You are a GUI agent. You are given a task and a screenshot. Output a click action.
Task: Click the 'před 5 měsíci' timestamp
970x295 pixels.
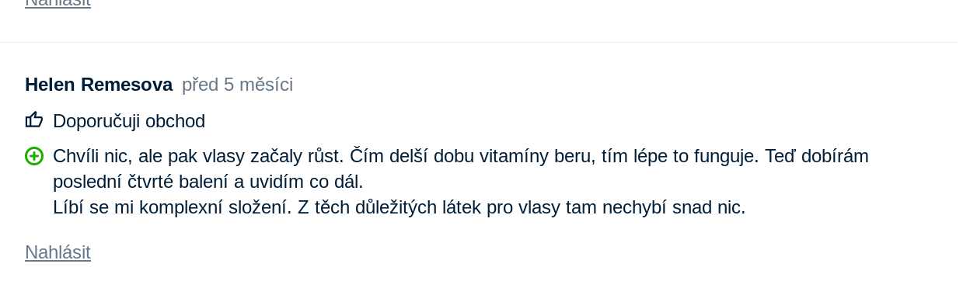pos(237,85)
